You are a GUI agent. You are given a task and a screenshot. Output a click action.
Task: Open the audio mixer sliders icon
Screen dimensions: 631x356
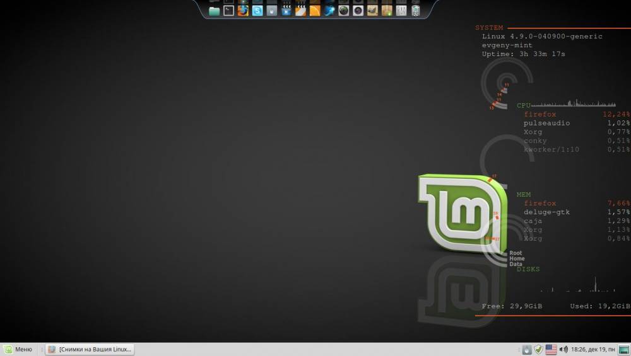click(x=401, y=11)
